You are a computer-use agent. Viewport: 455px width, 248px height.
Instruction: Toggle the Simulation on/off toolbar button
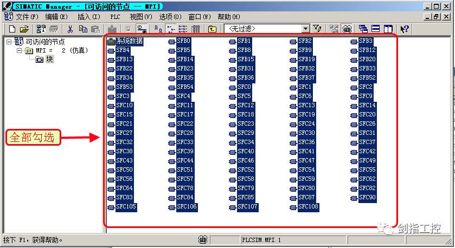pos(347,29)
